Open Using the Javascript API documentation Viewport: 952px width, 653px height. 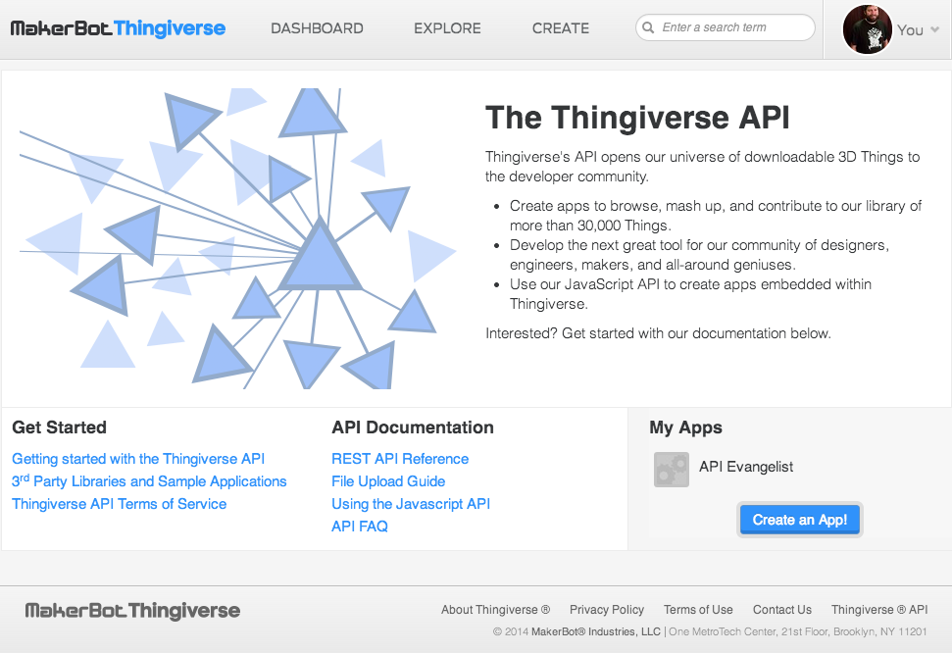(411, 503)
